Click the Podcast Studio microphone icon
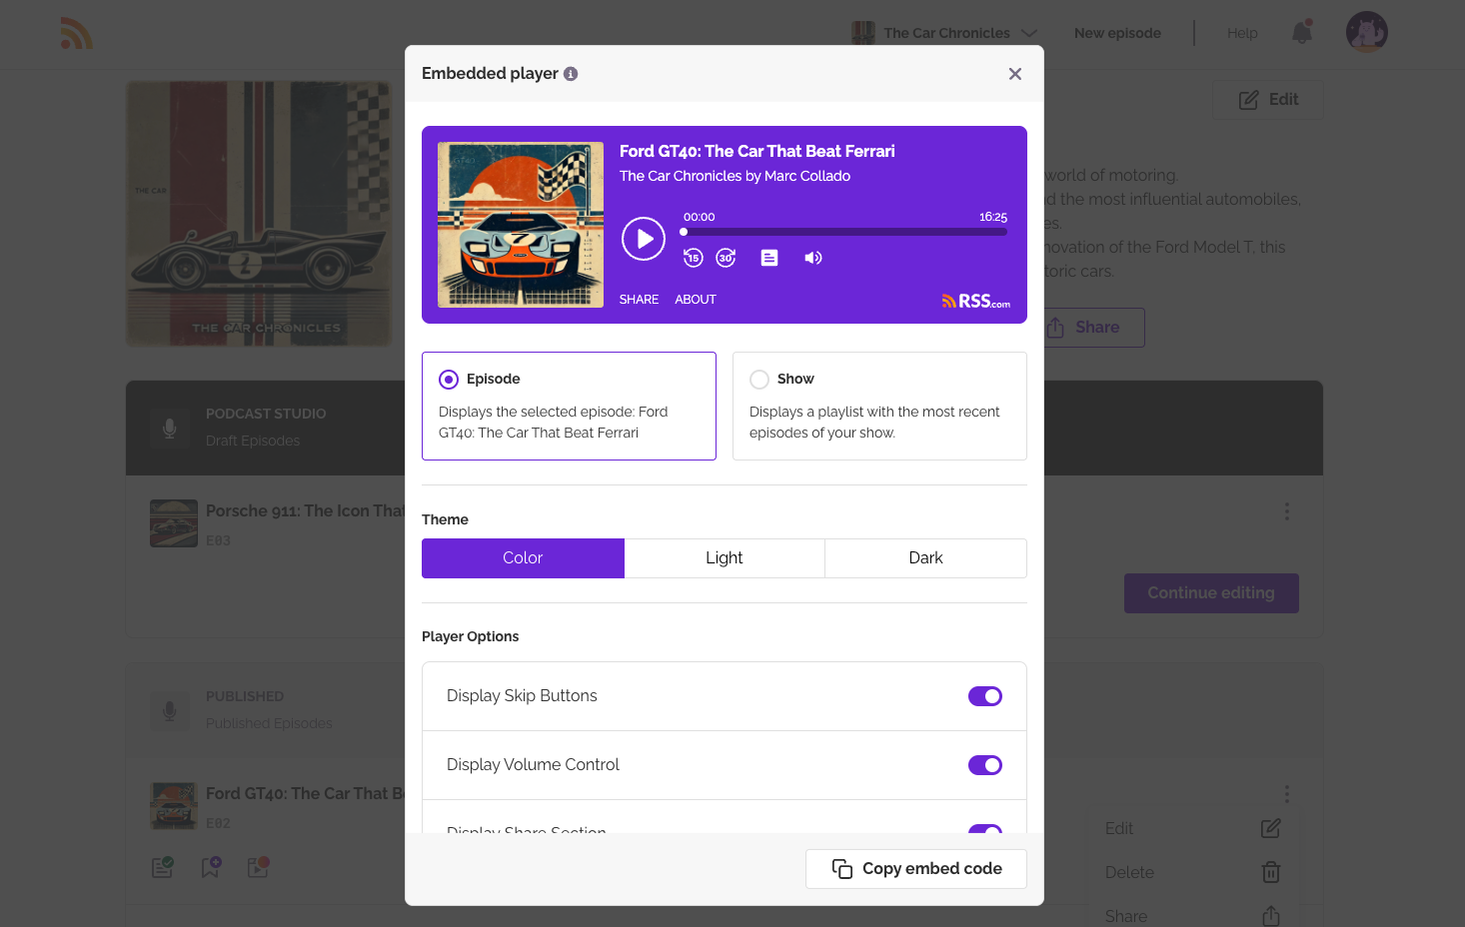The height and width of the screenshot is (927, 1465). (170, 428)
